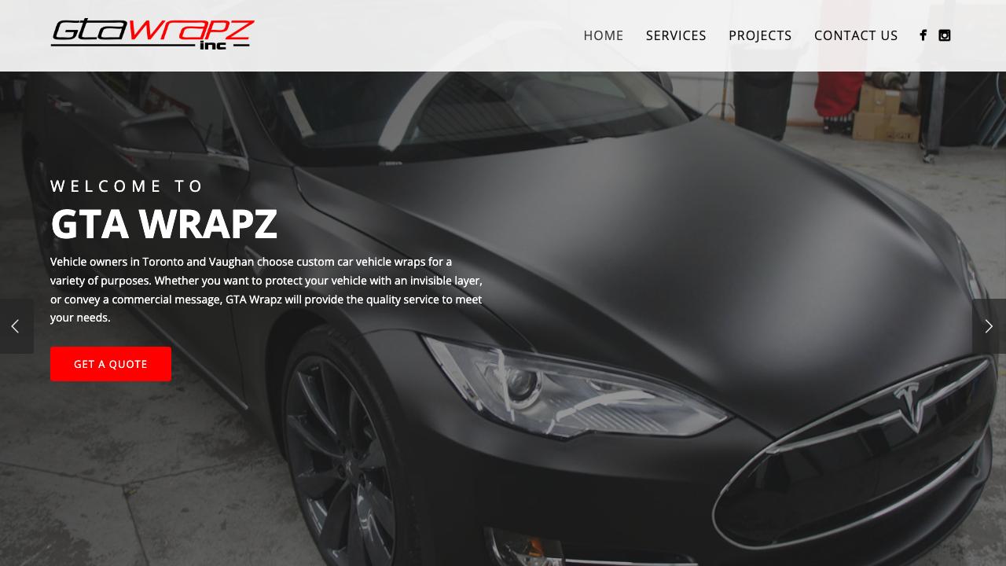Open the Instagram profile icon
1006x566 pixels.
(x=945, y=35)
